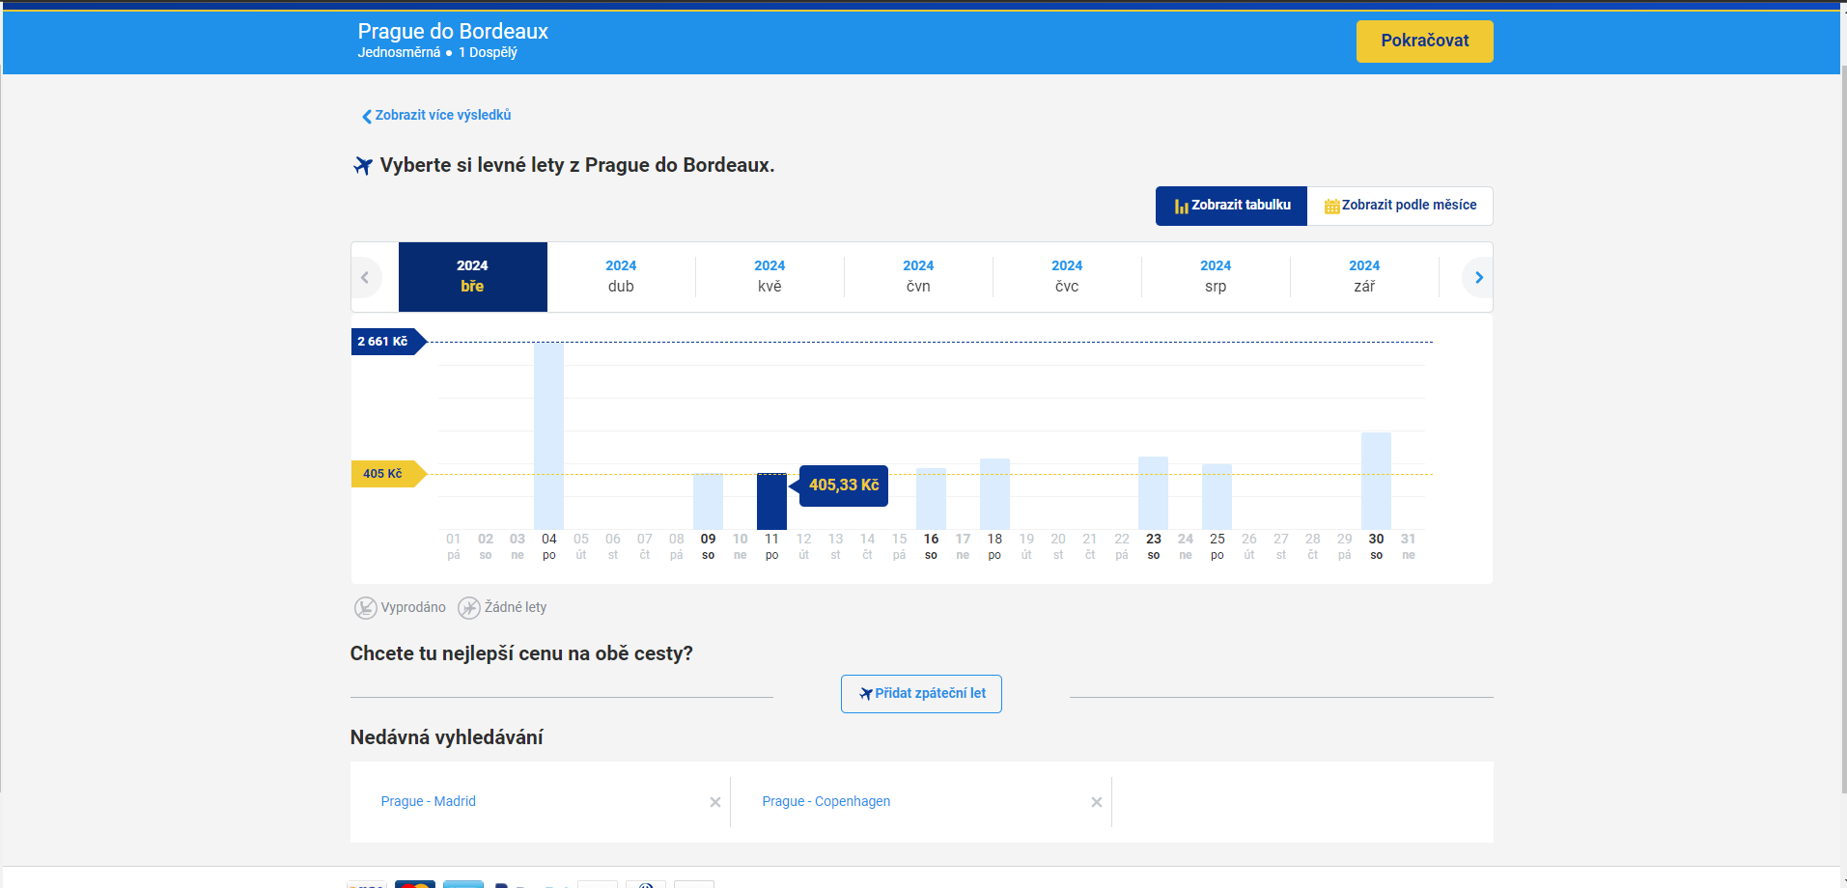Click the date label 11 po
This screenshot has height=888, width=1847.
[x=771, y=545]
